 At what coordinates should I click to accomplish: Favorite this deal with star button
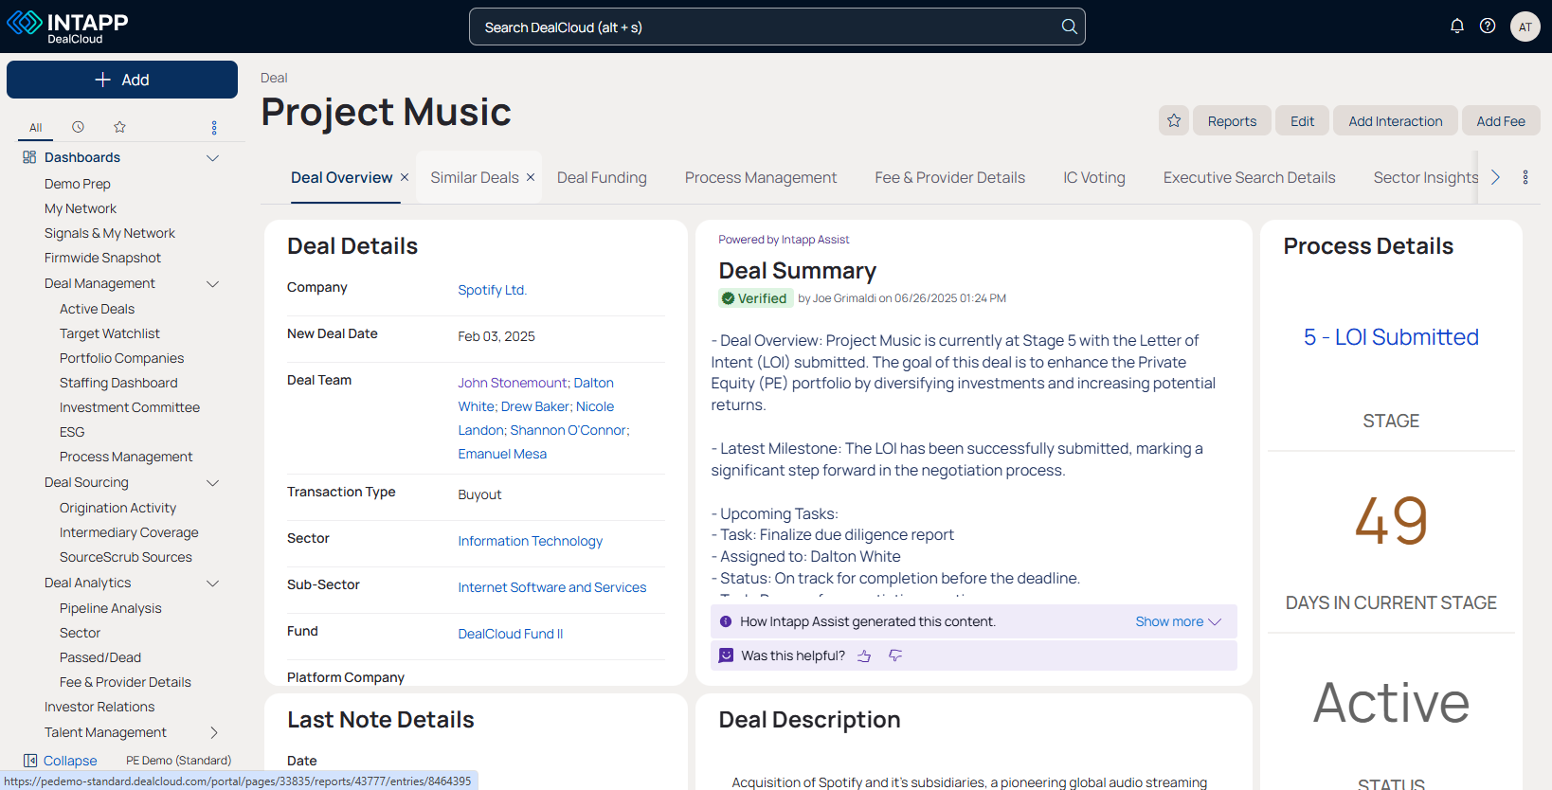click(x=1174, y=120)
